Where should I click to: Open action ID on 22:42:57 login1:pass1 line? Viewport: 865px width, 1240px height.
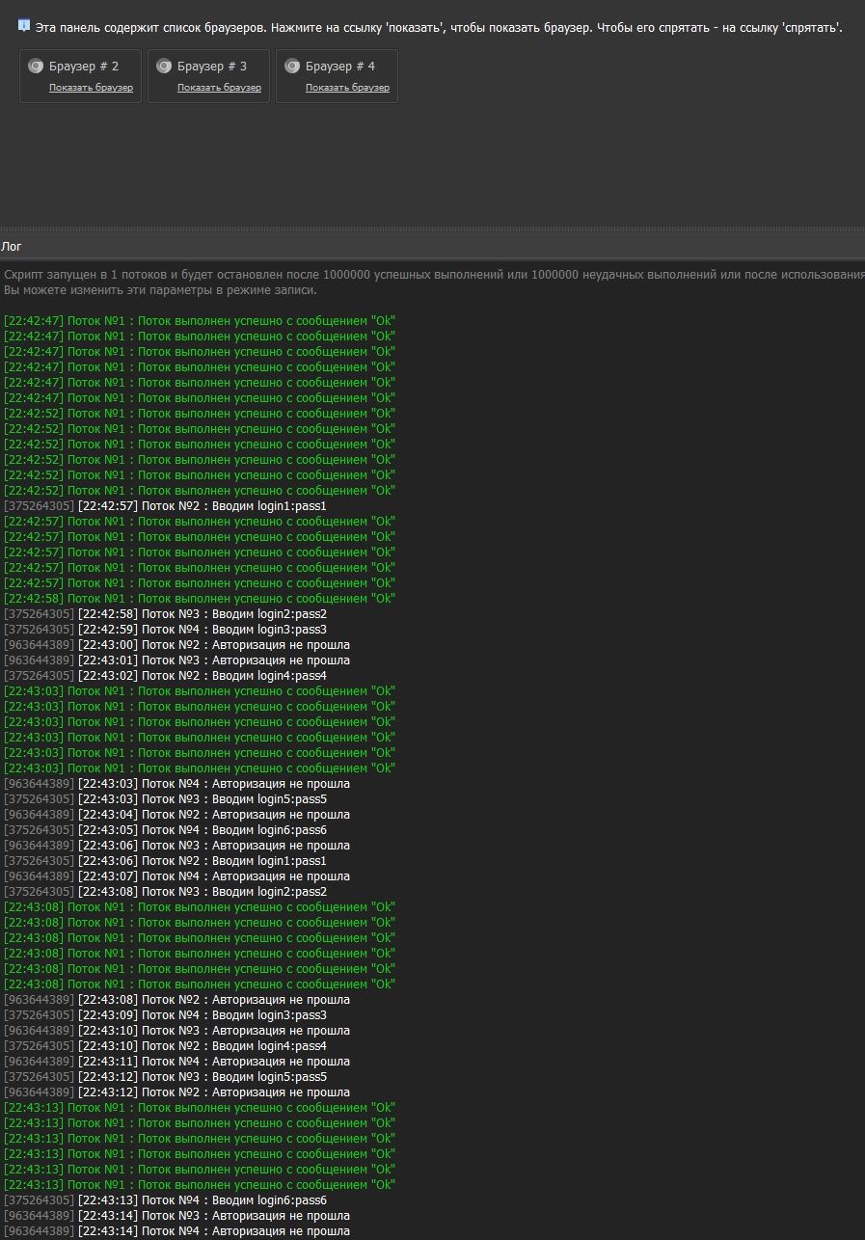tap(39, 506)
